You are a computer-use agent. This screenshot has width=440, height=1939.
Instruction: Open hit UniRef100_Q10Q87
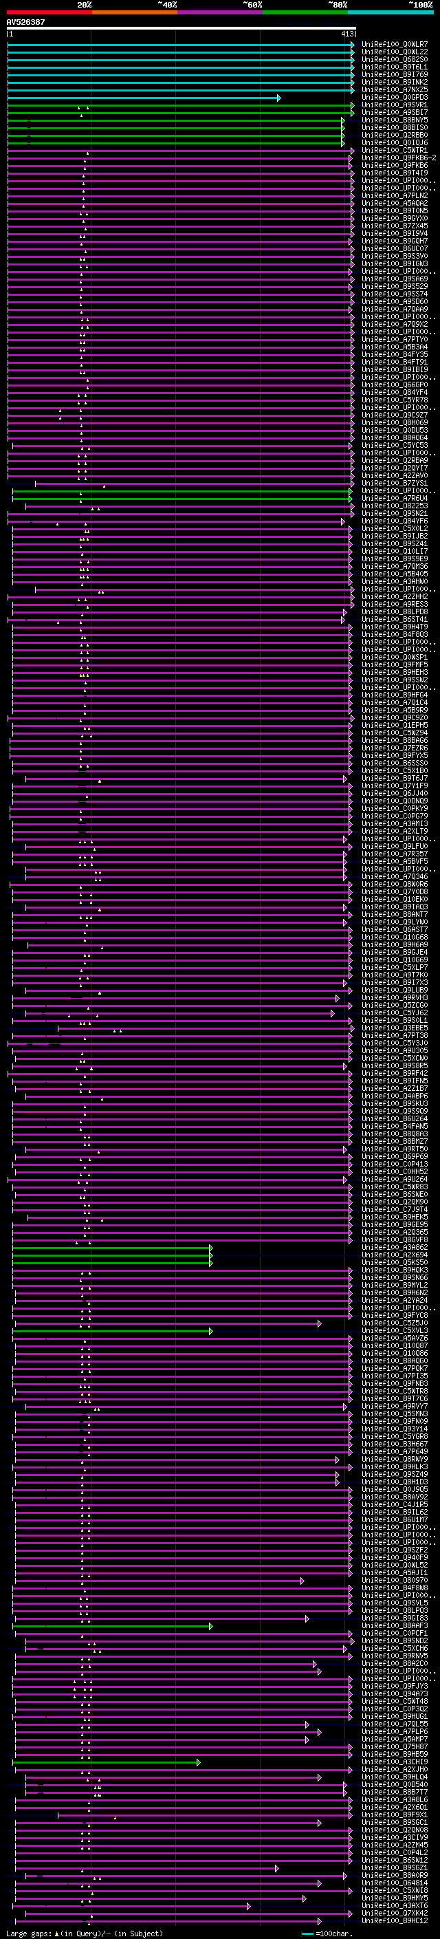(x=395, y=1346)
